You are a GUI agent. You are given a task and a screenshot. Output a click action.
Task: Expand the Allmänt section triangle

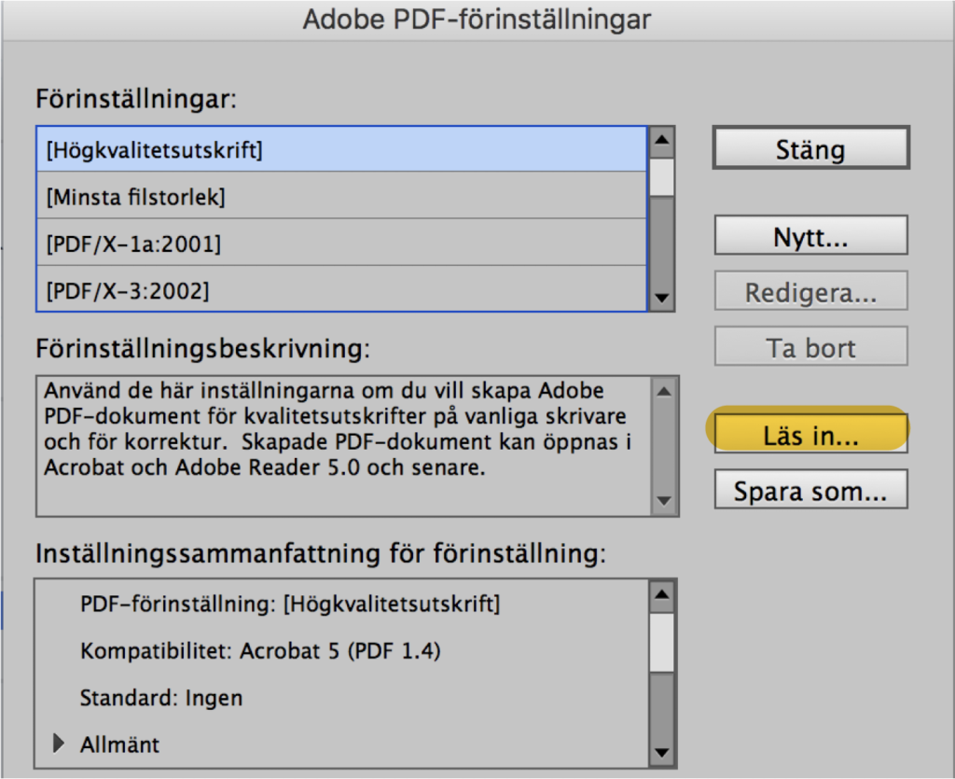coord(59,743)
